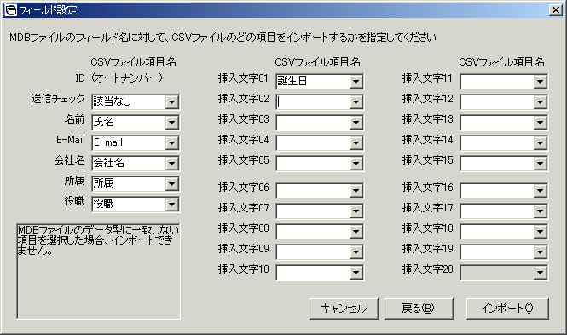Expand the 役職 combo box
The image size is (567, 335).
click(x=171, y=205)
